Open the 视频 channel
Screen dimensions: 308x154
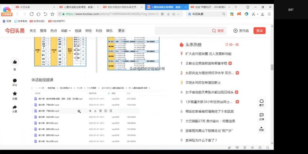pos(78,30)
